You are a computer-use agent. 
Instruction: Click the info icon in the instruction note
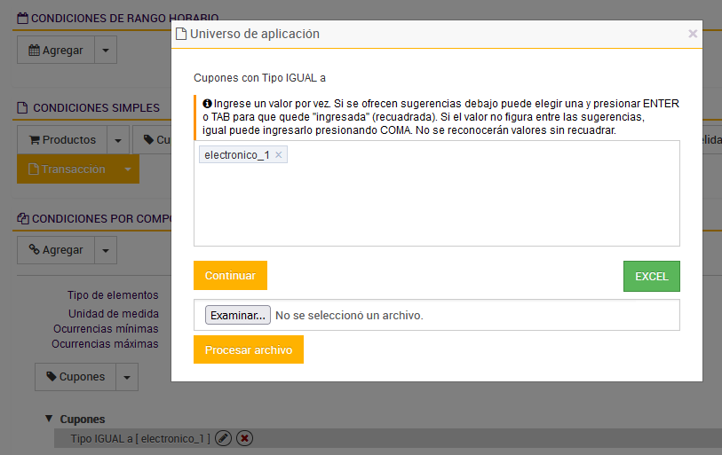pos(207,104)
